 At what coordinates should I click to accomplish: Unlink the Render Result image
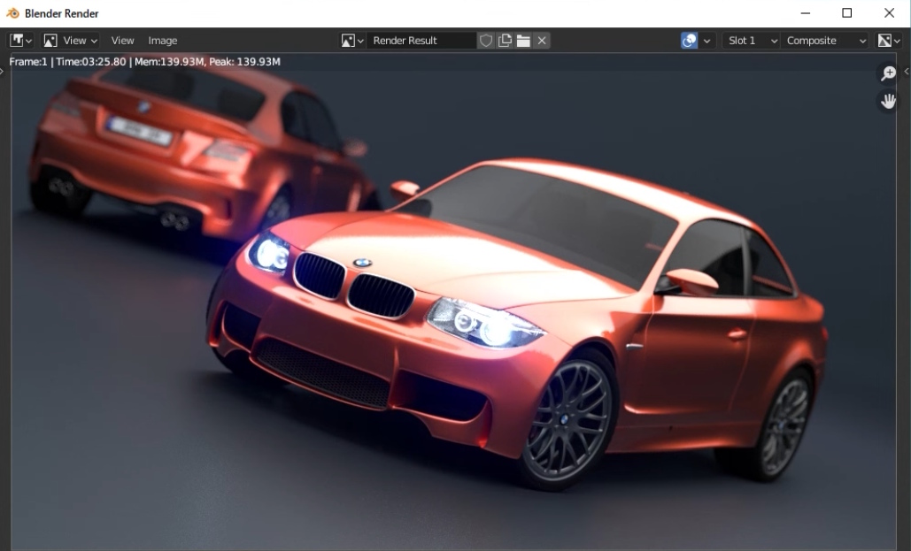[x=542, y=41]
